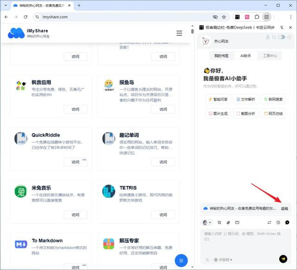Viewport: 297px width, 270px height.
Task: Click the user account icon in sidebar header
Action: [x=268, y=37]
